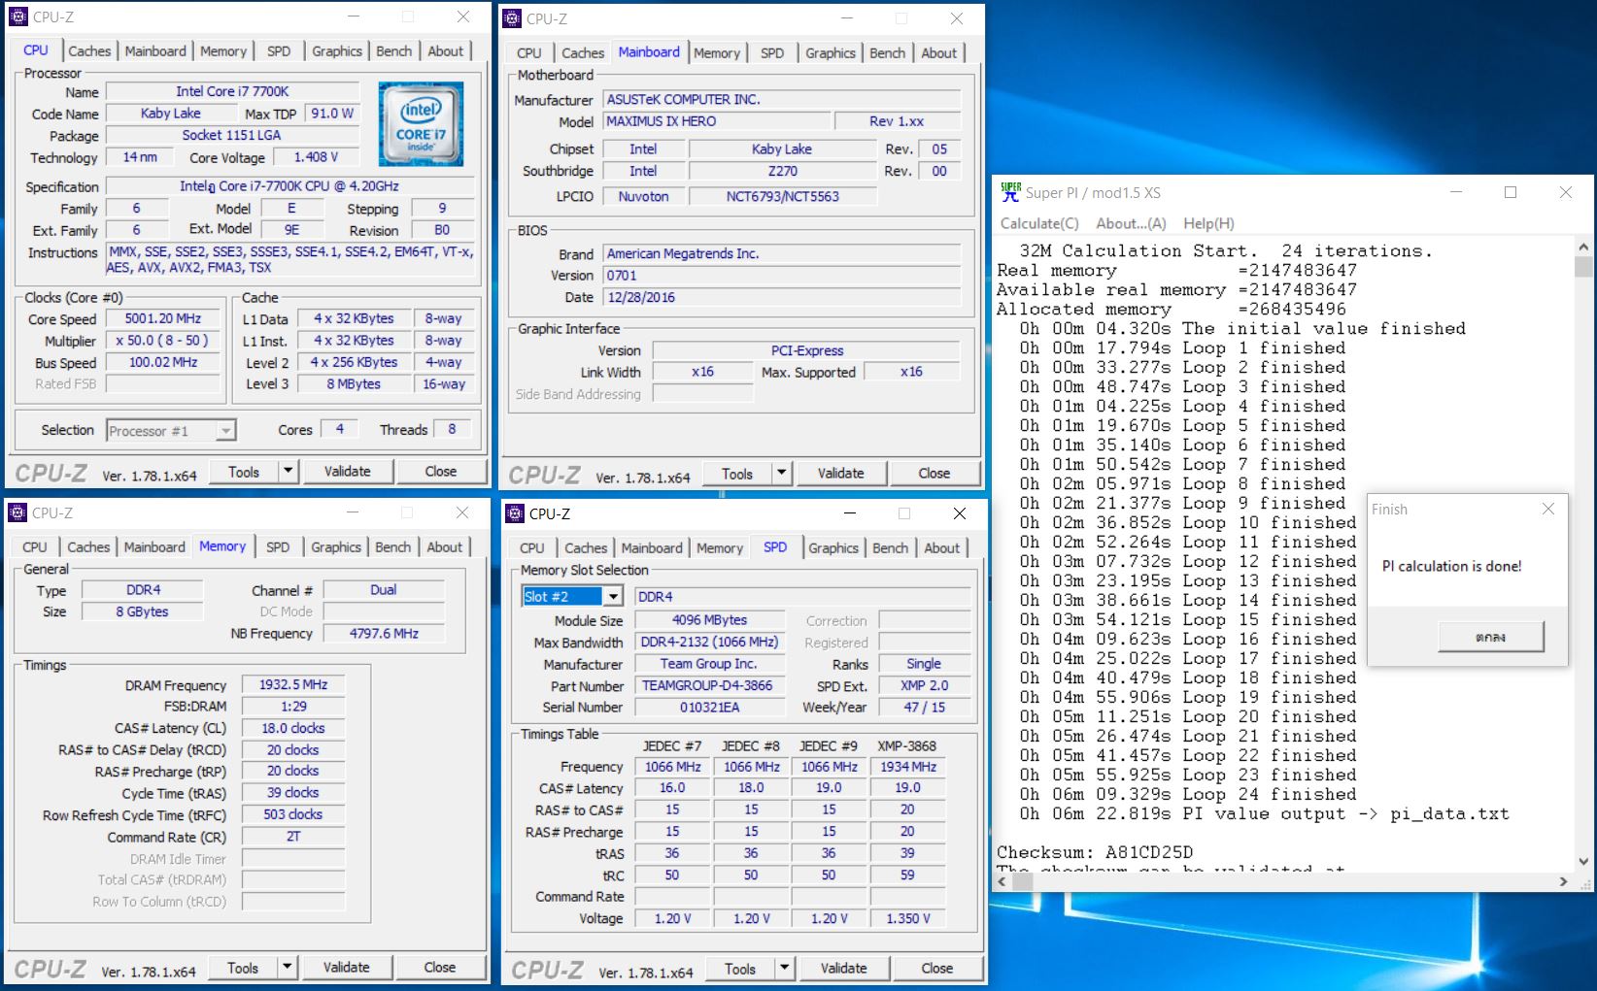Screen dimensions: 1597x991
Task: Close the Finish dialog with the X
Action: (x=1547, y=509)
